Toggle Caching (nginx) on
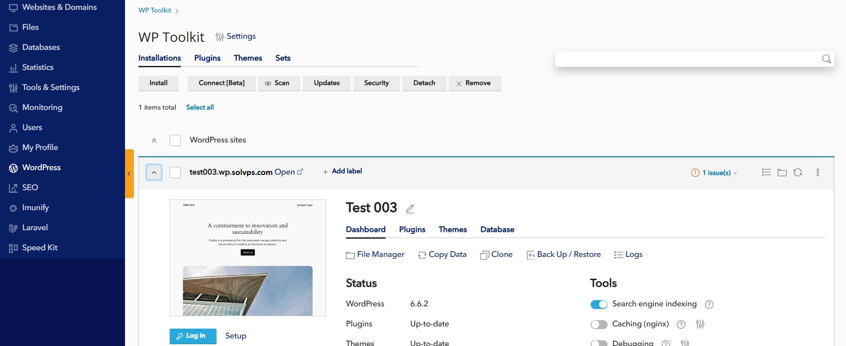The image size is (846, 346). [599, 325]
